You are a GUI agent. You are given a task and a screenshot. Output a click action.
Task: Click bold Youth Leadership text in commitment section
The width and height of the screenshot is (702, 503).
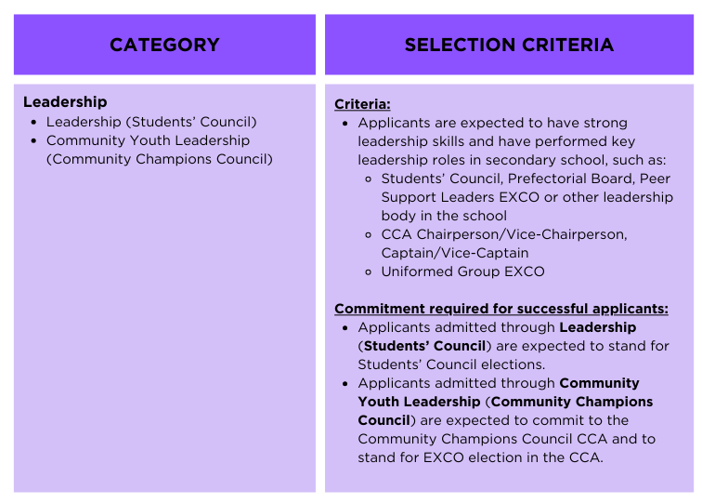419,402
